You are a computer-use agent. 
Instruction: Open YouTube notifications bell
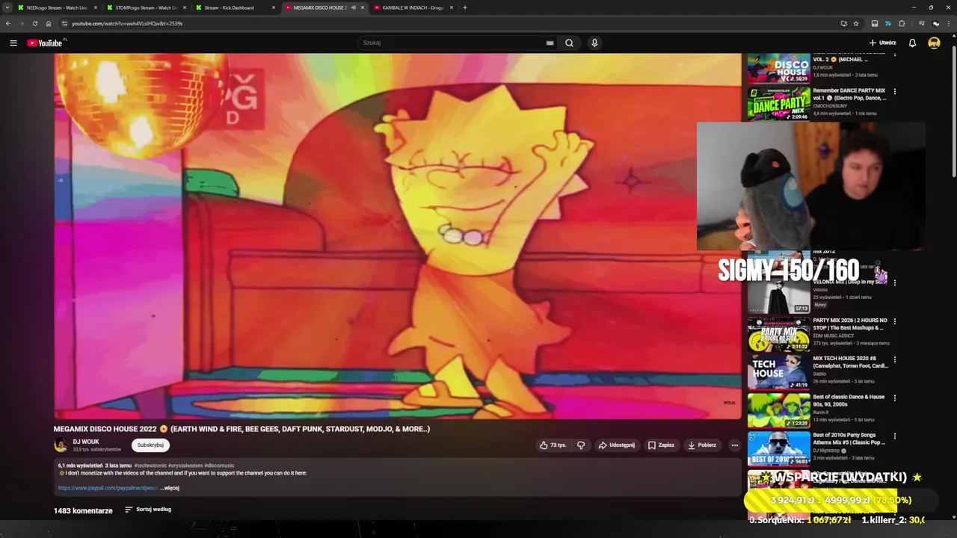(x=912, y=43)
